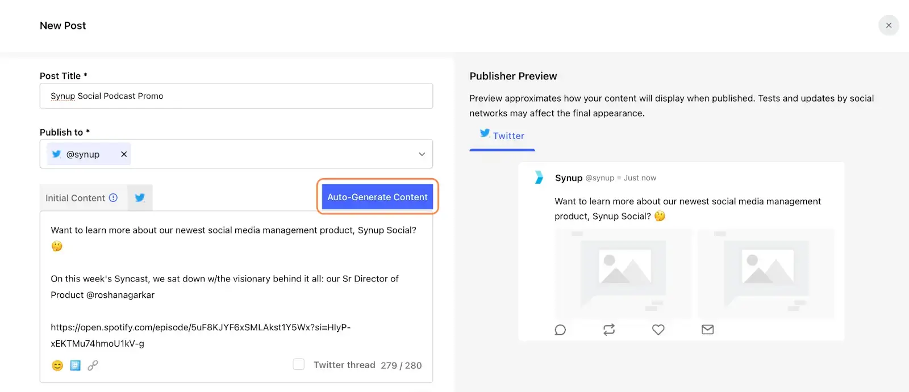Viewport: 909px width, 392px height.
Task: Click the @roshanagarkar mention in content
Action: [120, 295]
